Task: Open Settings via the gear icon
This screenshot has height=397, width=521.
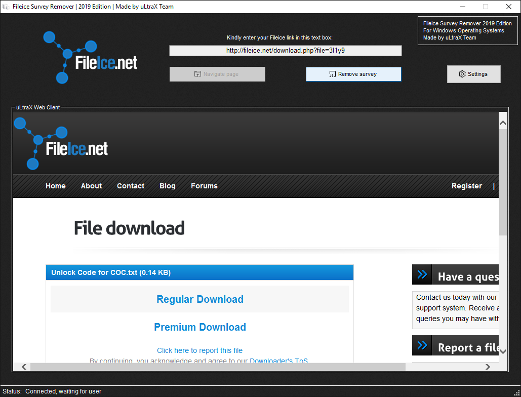Action: tap(462, 74)
